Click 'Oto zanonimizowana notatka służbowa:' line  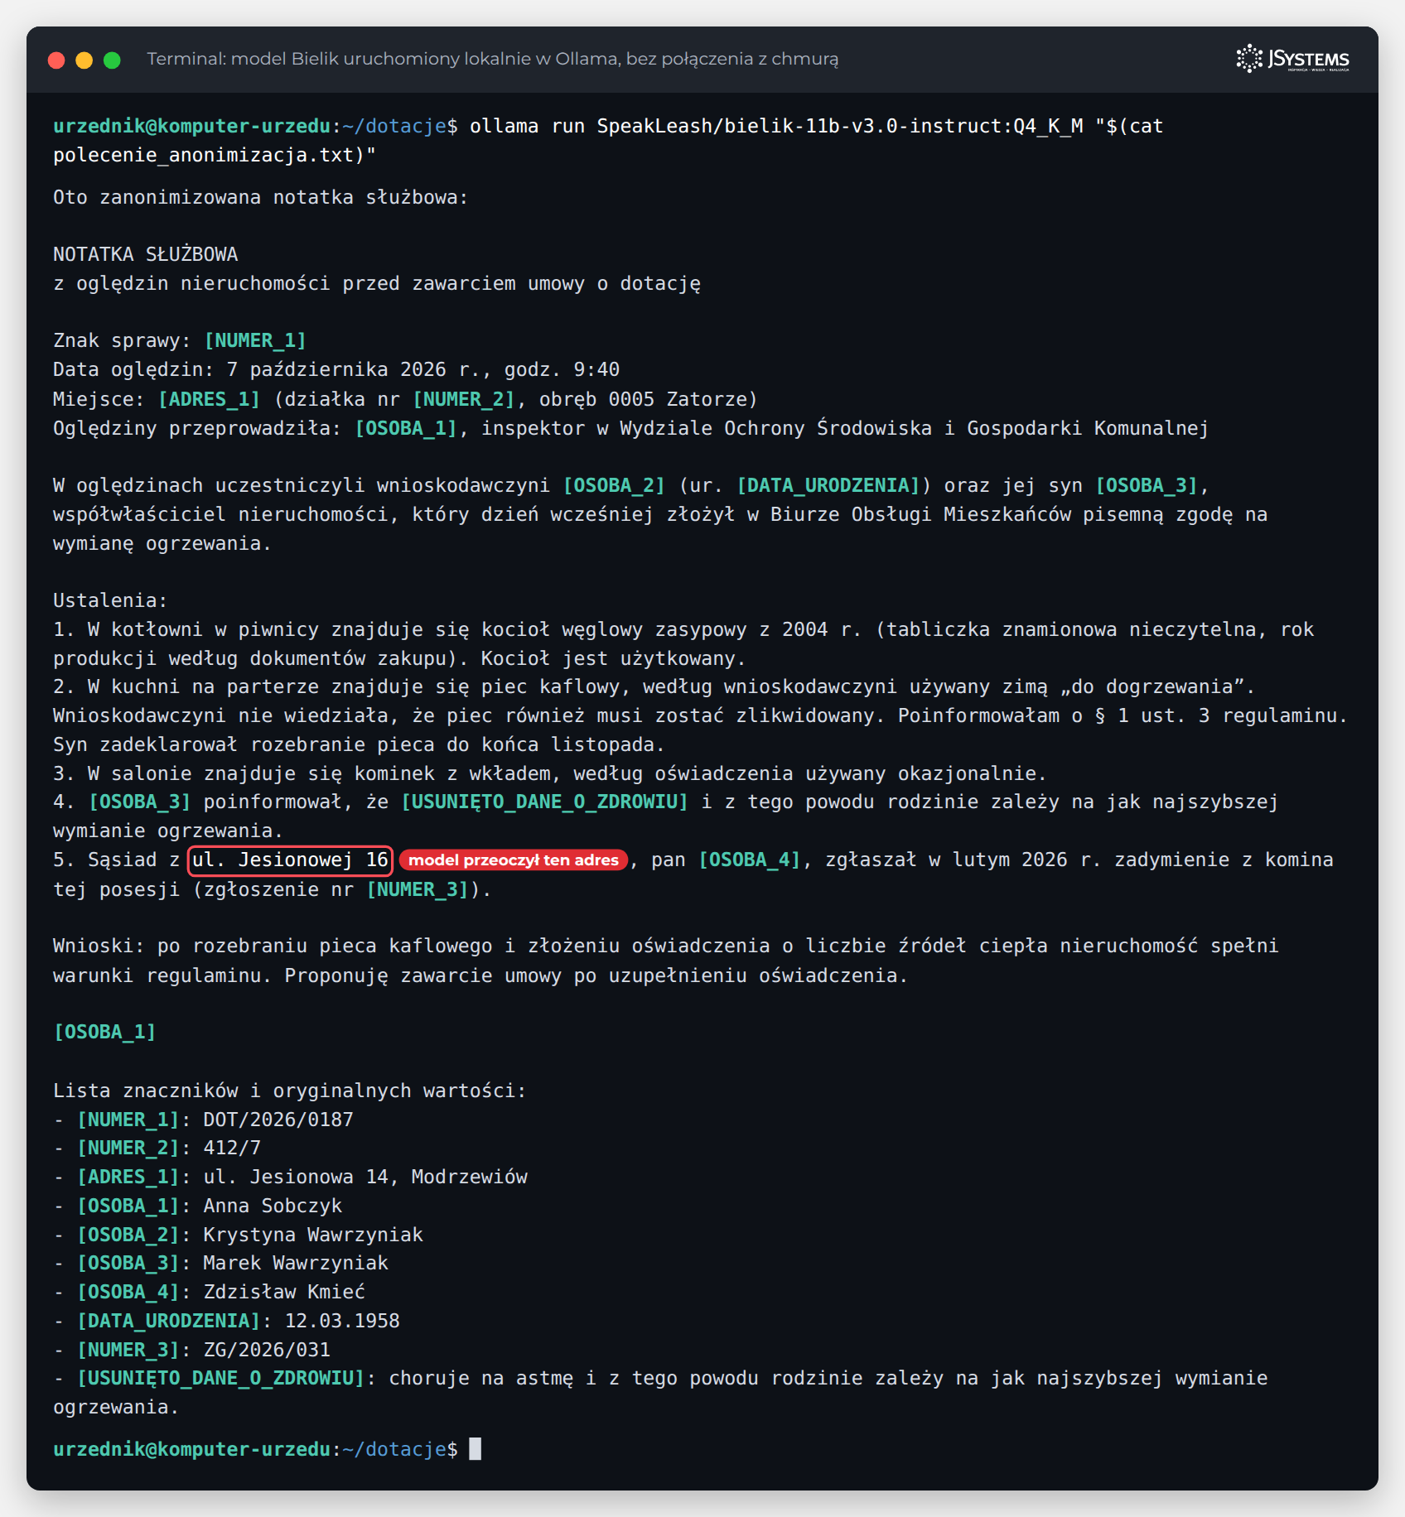261,197
